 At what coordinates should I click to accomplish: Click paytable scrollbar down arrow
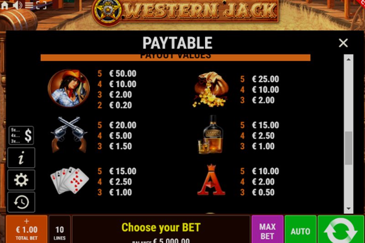(x=349, y=209)
